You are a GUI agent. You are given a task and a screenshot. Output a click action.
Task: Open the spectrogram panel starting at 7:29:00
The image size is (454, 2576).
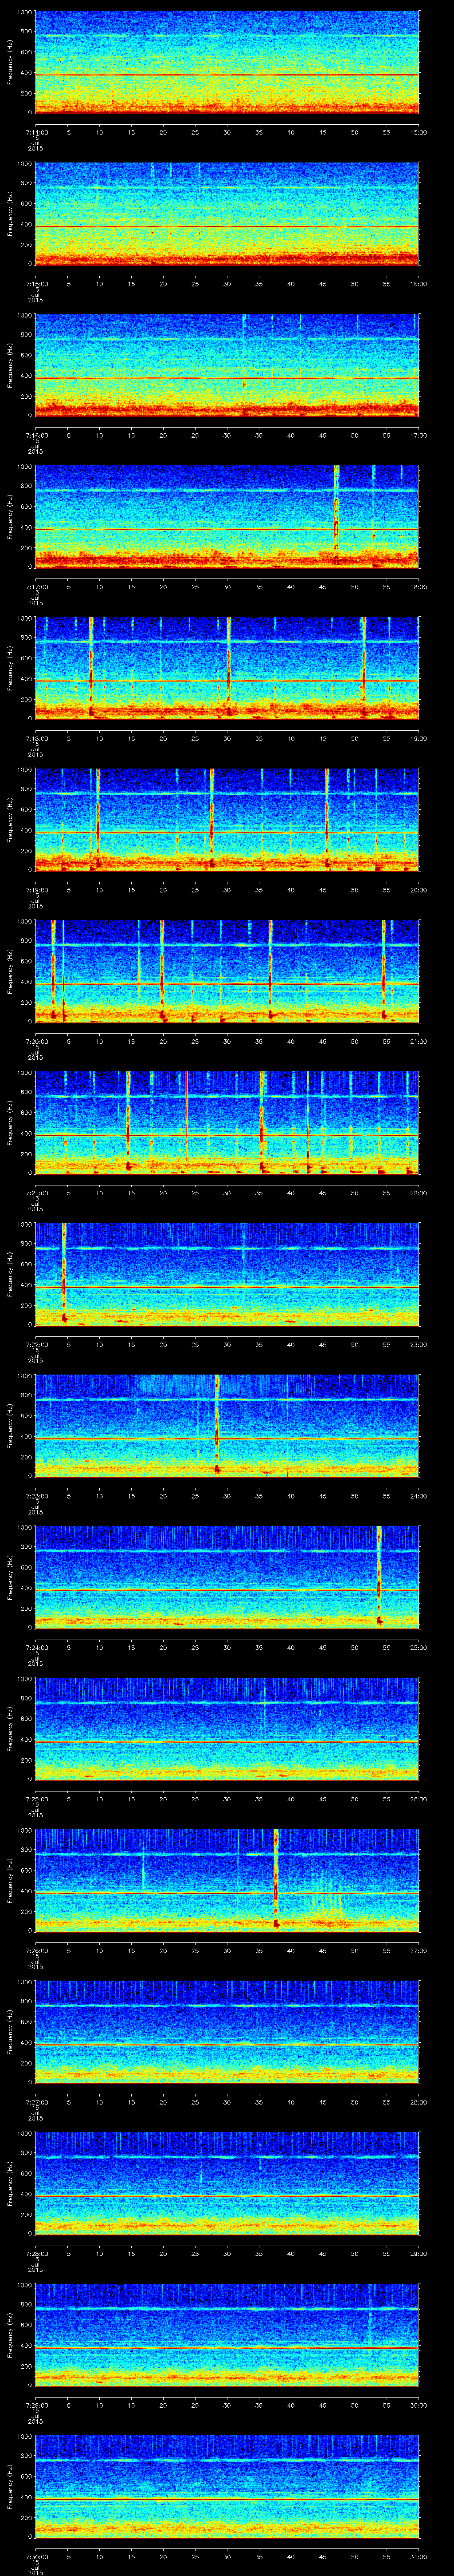point(227,2335)
